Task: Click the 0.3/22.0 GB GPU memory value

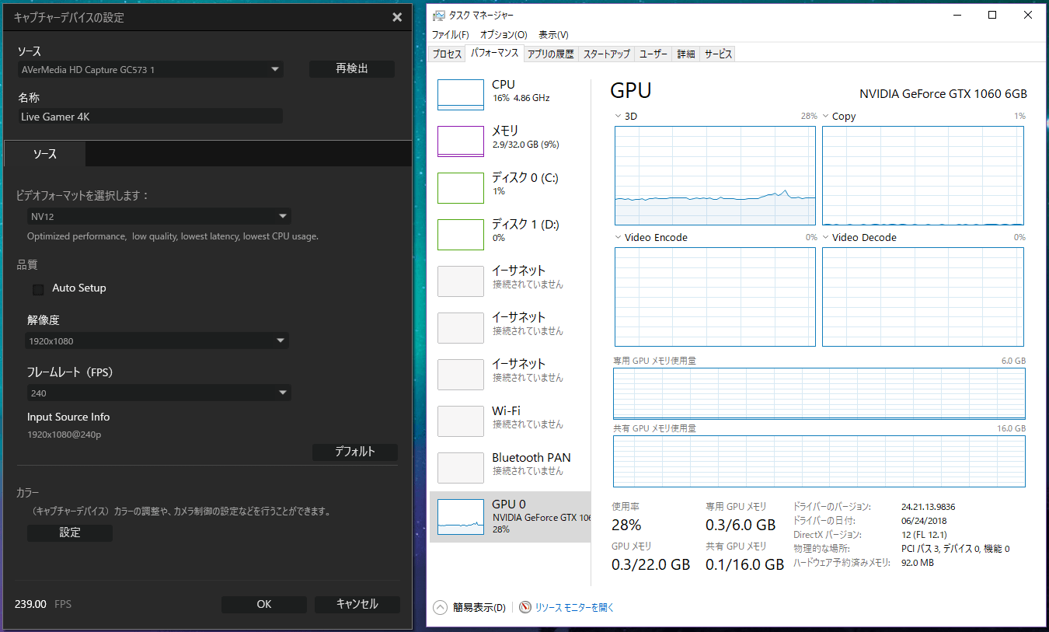Action: 650,565
